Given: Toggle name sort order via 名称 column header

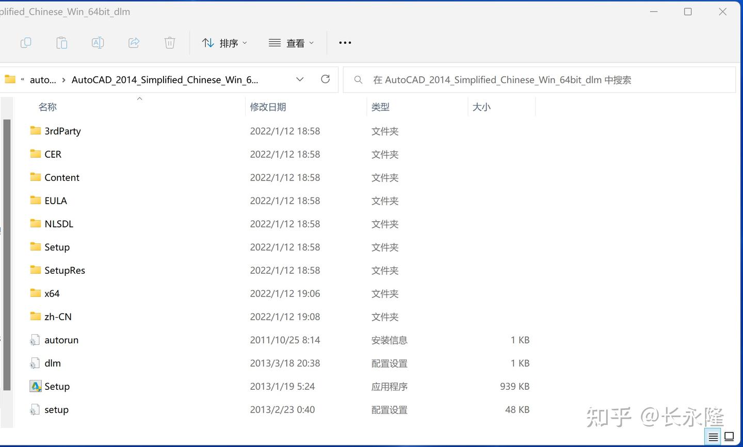Looking at the screenshot, I should [47, 107].
